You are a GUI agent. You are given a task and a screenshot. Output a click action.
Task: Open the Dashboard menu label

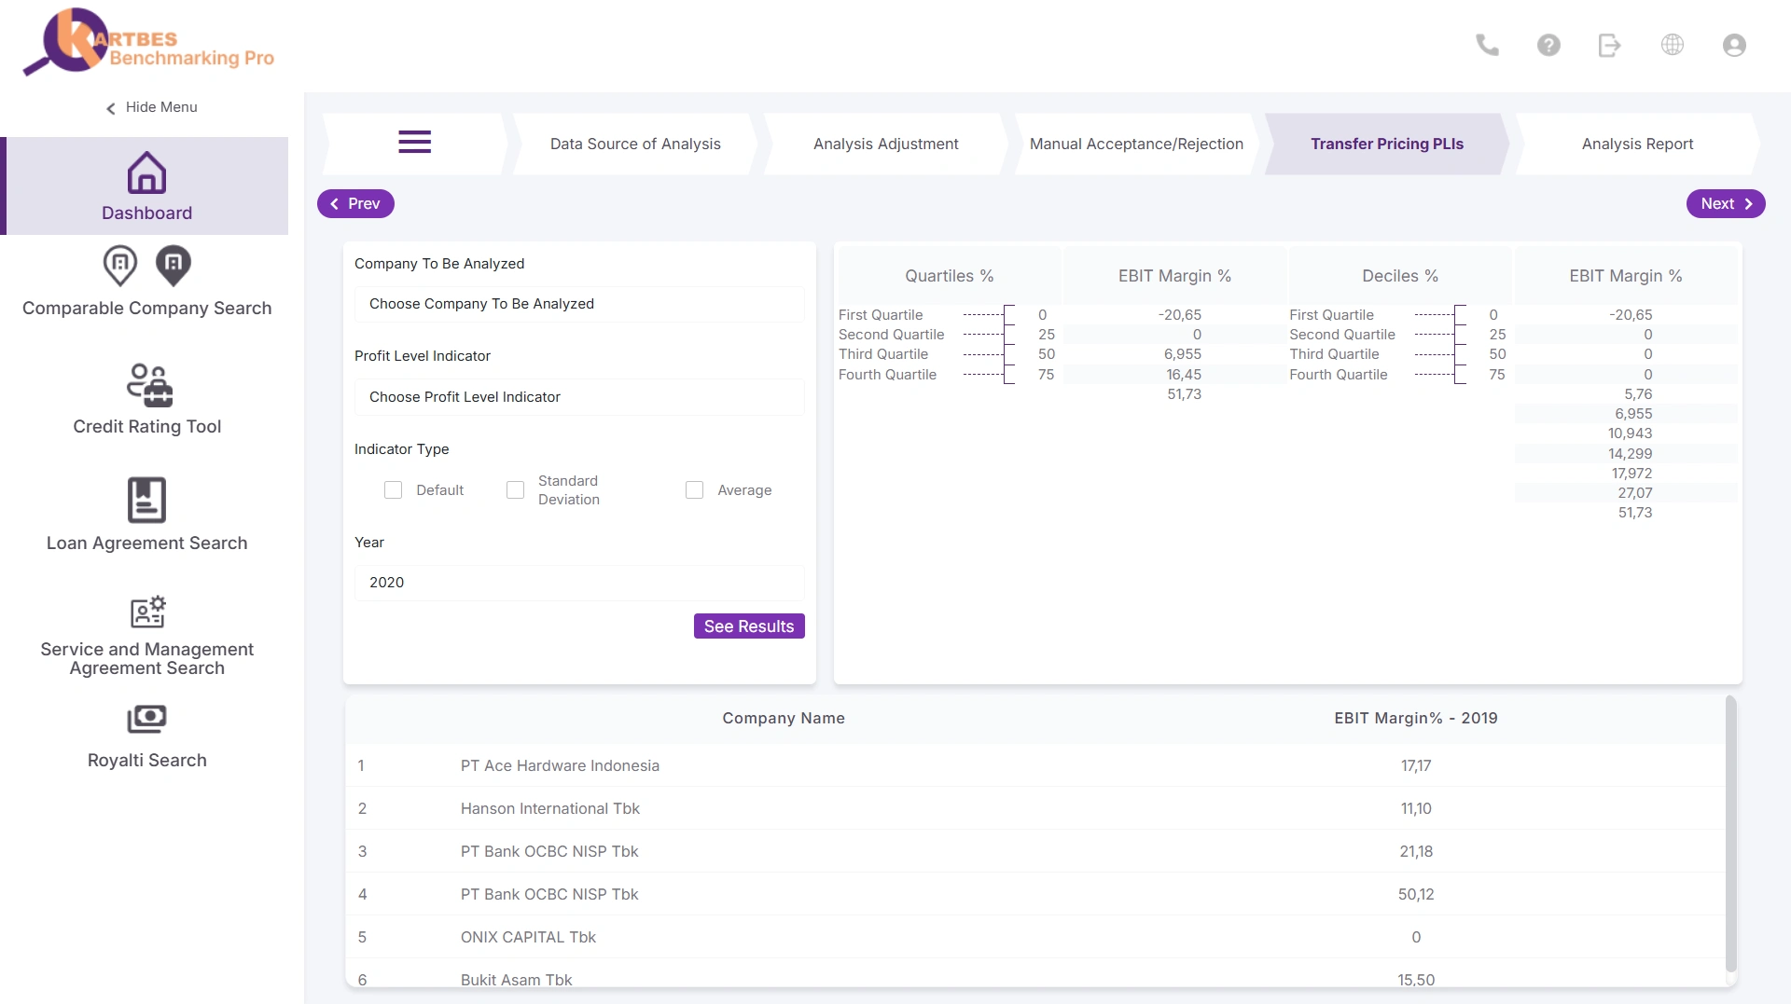[147, 213]
